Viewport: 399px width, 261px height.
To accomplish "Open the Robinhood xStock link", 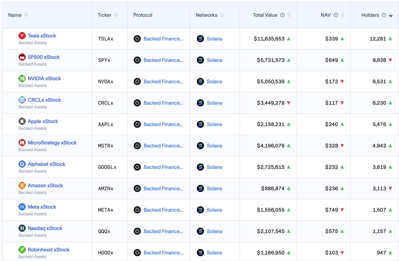I will coord(49,250).
